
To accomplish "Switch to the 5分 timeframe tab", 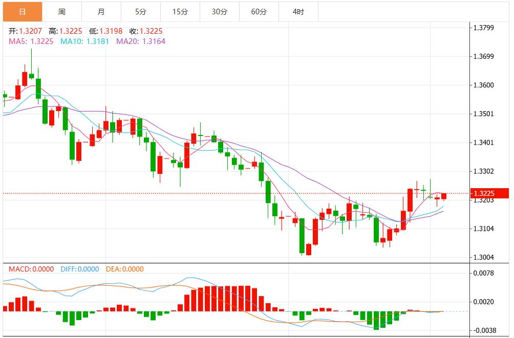I will coord(140,11).
